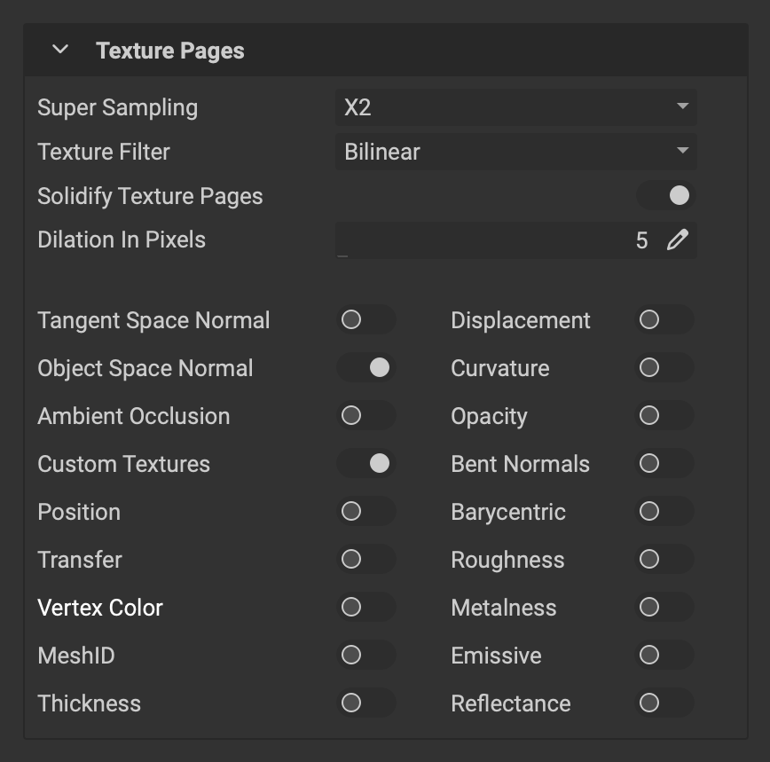Enable the Position map
Screen dimensions: 770x762
click(365, 512)
